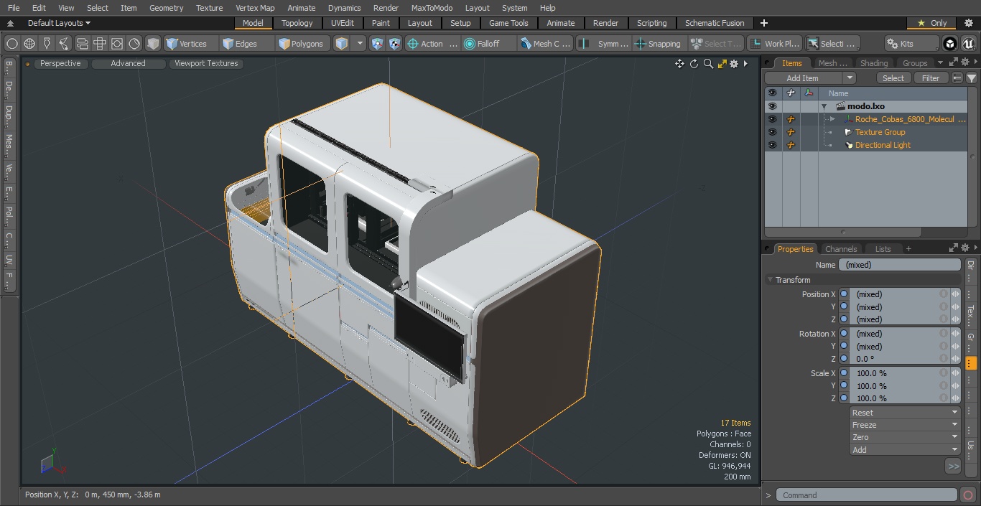Click the Advanced shading button
This screenshot has height=506, width=981.
(x=128, y=63)
